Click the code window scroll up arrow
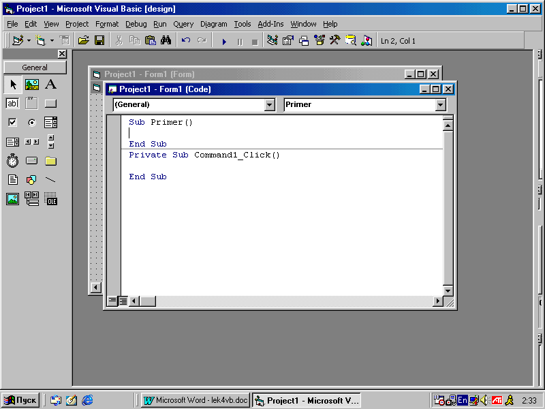This screenshot has height=409, width=545. [x=448, y=125]
